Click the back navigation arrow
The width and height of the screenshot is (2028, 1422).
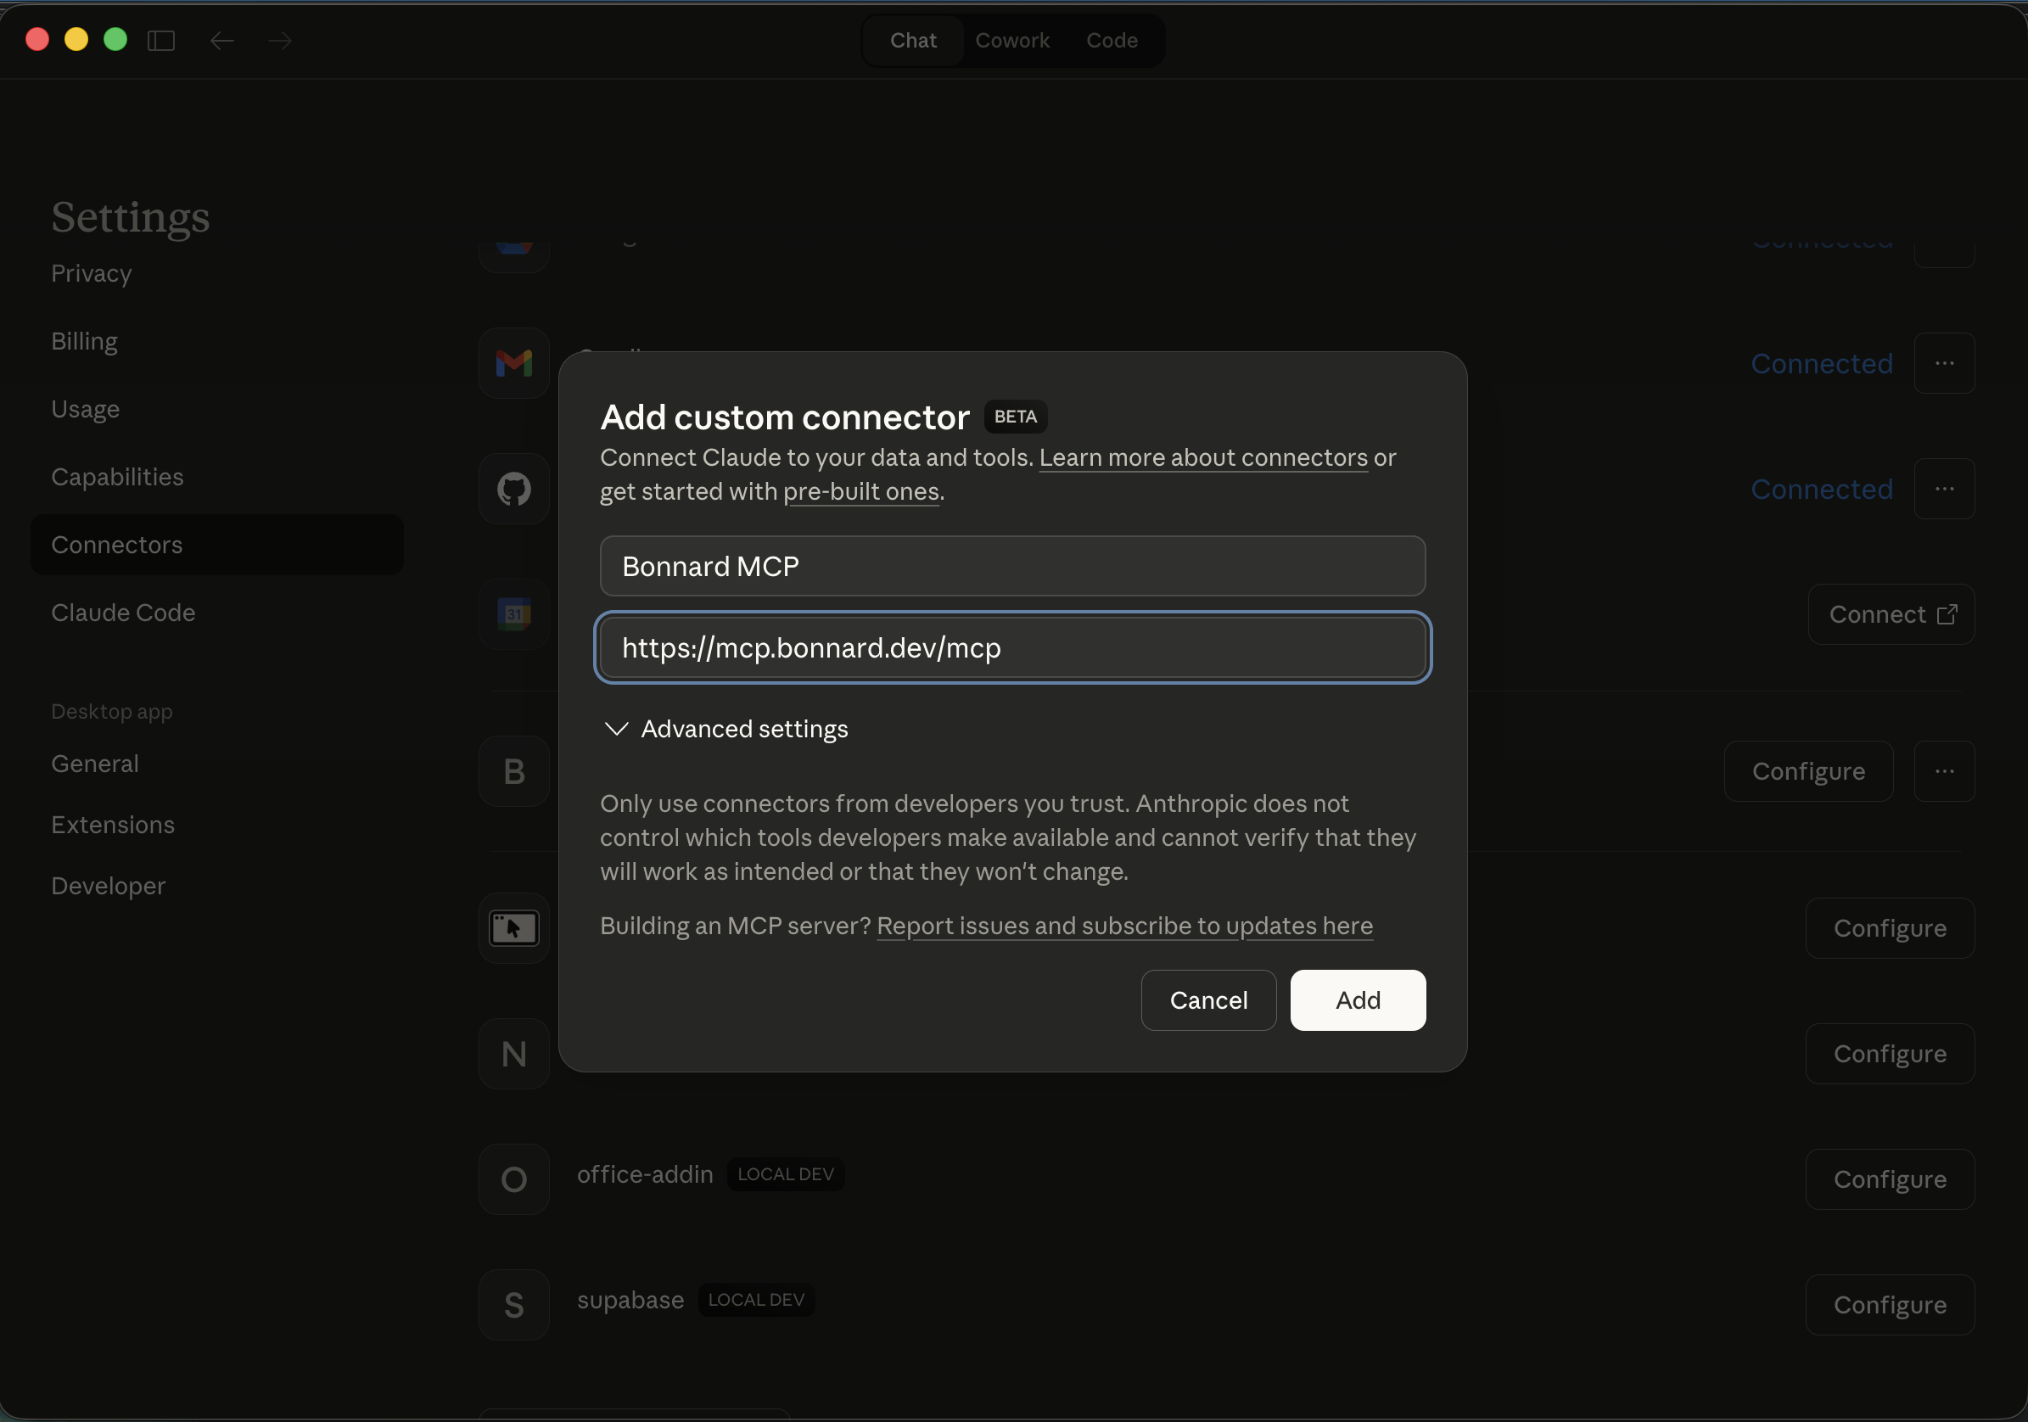221,40
